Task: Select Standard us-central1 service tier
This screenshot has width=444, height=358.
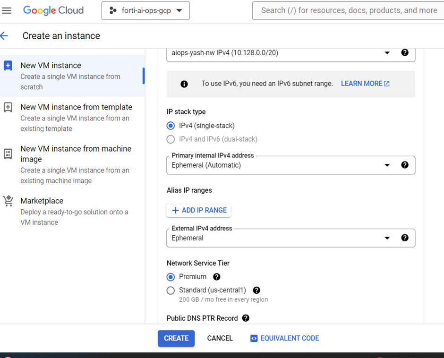Action: pos(171,290)
